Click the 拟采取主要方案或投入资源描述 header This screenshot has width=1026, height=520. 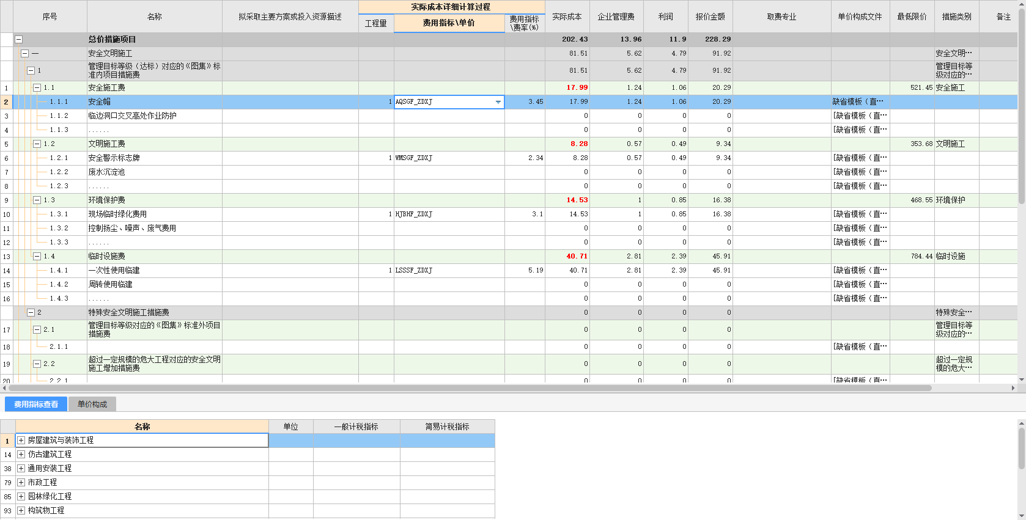pos(290,16)
